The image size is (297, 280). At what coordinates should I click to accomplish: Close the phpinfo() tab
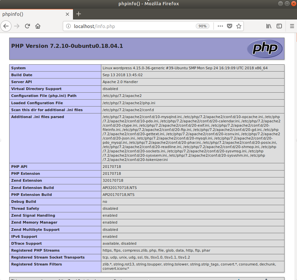[67, 14]
